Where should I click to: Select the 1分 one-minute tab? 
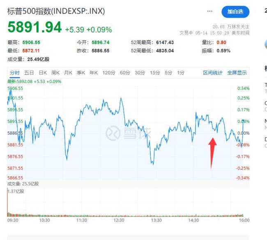[181, 73]
